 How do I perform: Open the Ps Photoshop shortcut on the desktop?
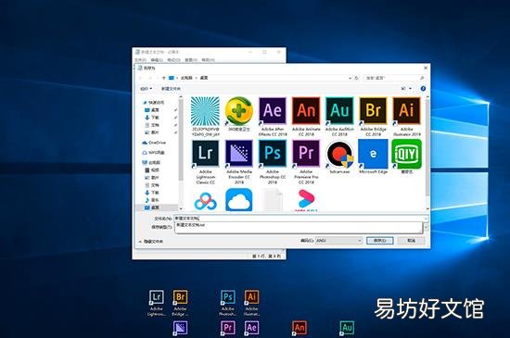228,303
